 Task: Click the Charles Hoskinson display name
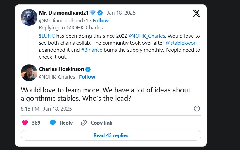click(x=61, y=69)
